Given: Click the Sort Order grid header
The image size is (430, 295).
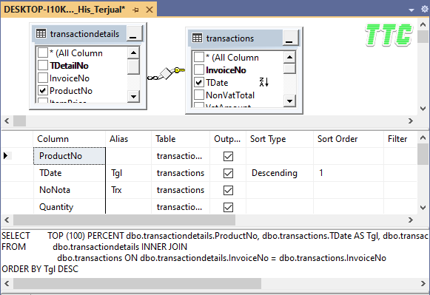Looking at the screenshot, I should tap(349, 139).
